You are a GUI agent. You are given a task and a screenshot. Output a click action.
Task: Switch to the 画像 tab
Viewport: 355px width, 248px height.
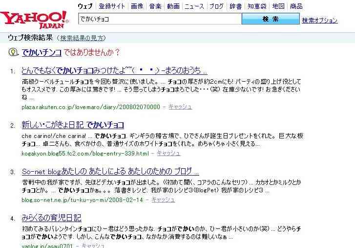(137, 6)
